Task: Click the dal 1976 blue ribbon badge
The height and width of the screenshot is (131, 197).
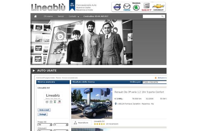Action: [x=72, y=5]
